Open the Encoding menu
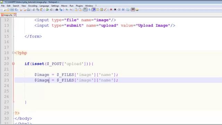 tap(33, 6)
